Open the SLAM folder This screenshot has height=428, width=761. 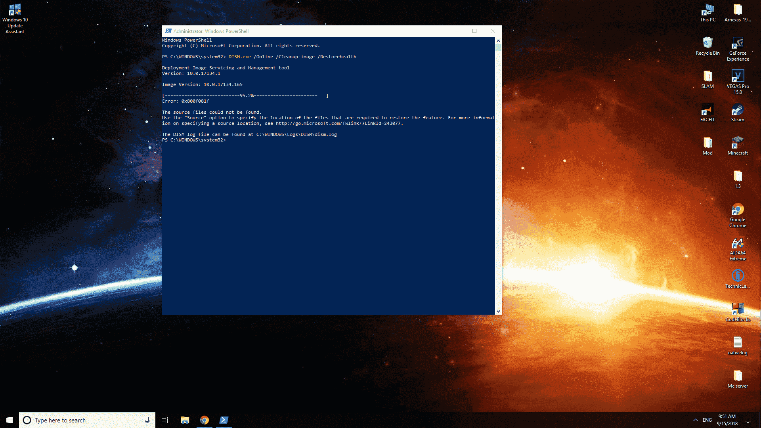click(x=707, y=80)
